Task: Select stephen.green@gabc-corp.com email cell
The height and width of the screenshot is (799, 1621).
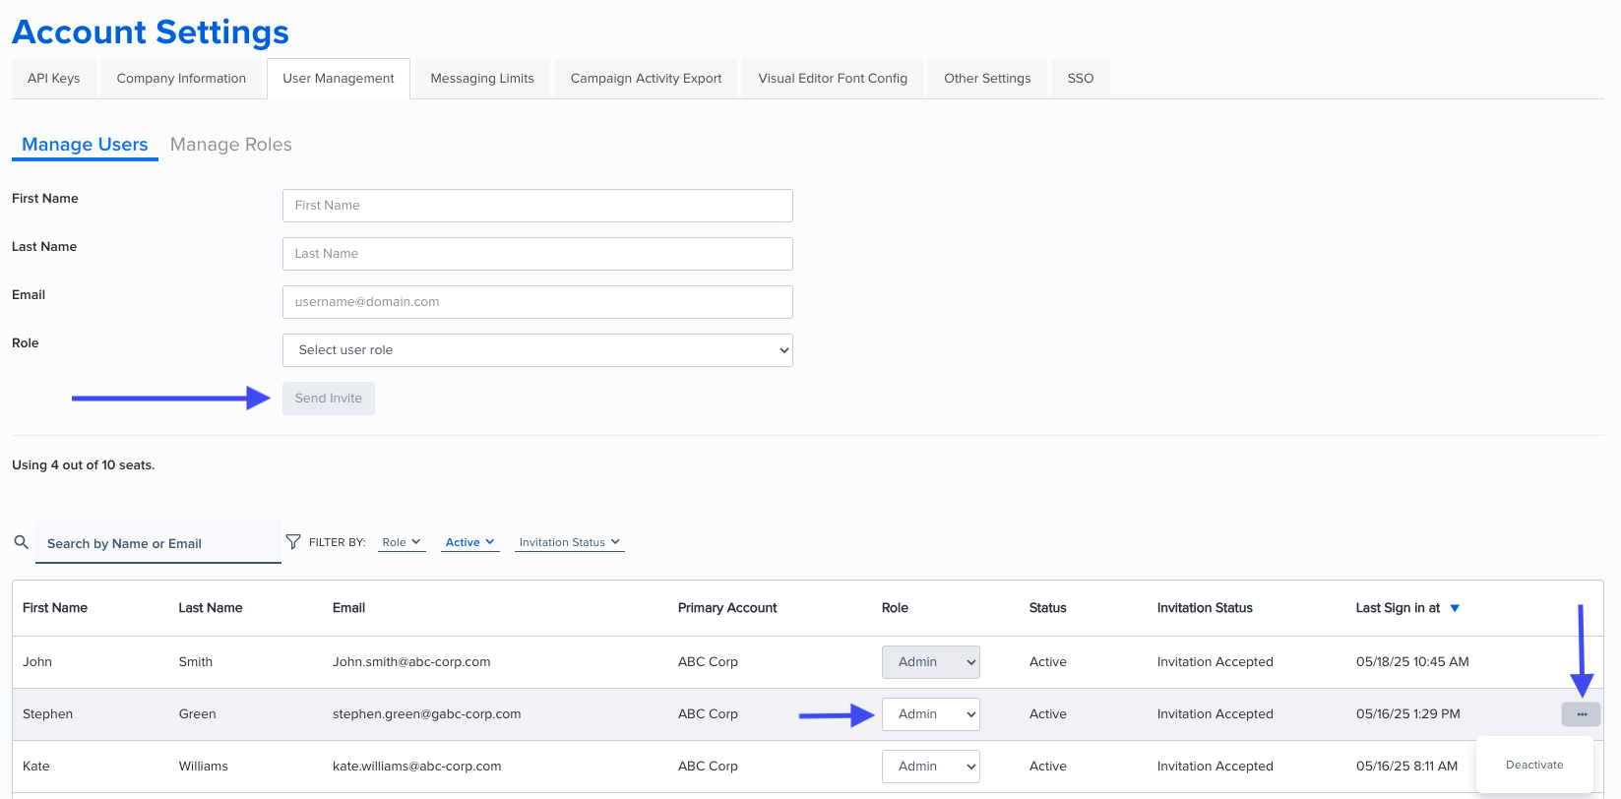Action: (x=427, y=714)
